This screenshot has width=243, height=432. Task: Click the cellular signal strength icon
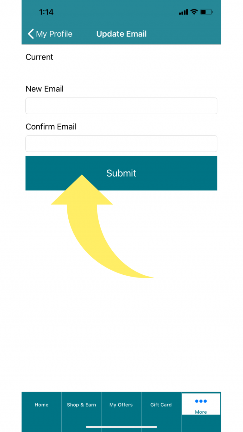coord(183,12)
